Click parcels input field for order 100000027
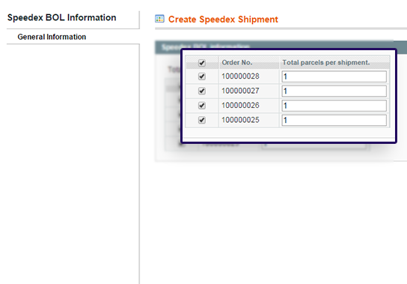The width and height of the screenshot is (407, 284). pos(334,91)
